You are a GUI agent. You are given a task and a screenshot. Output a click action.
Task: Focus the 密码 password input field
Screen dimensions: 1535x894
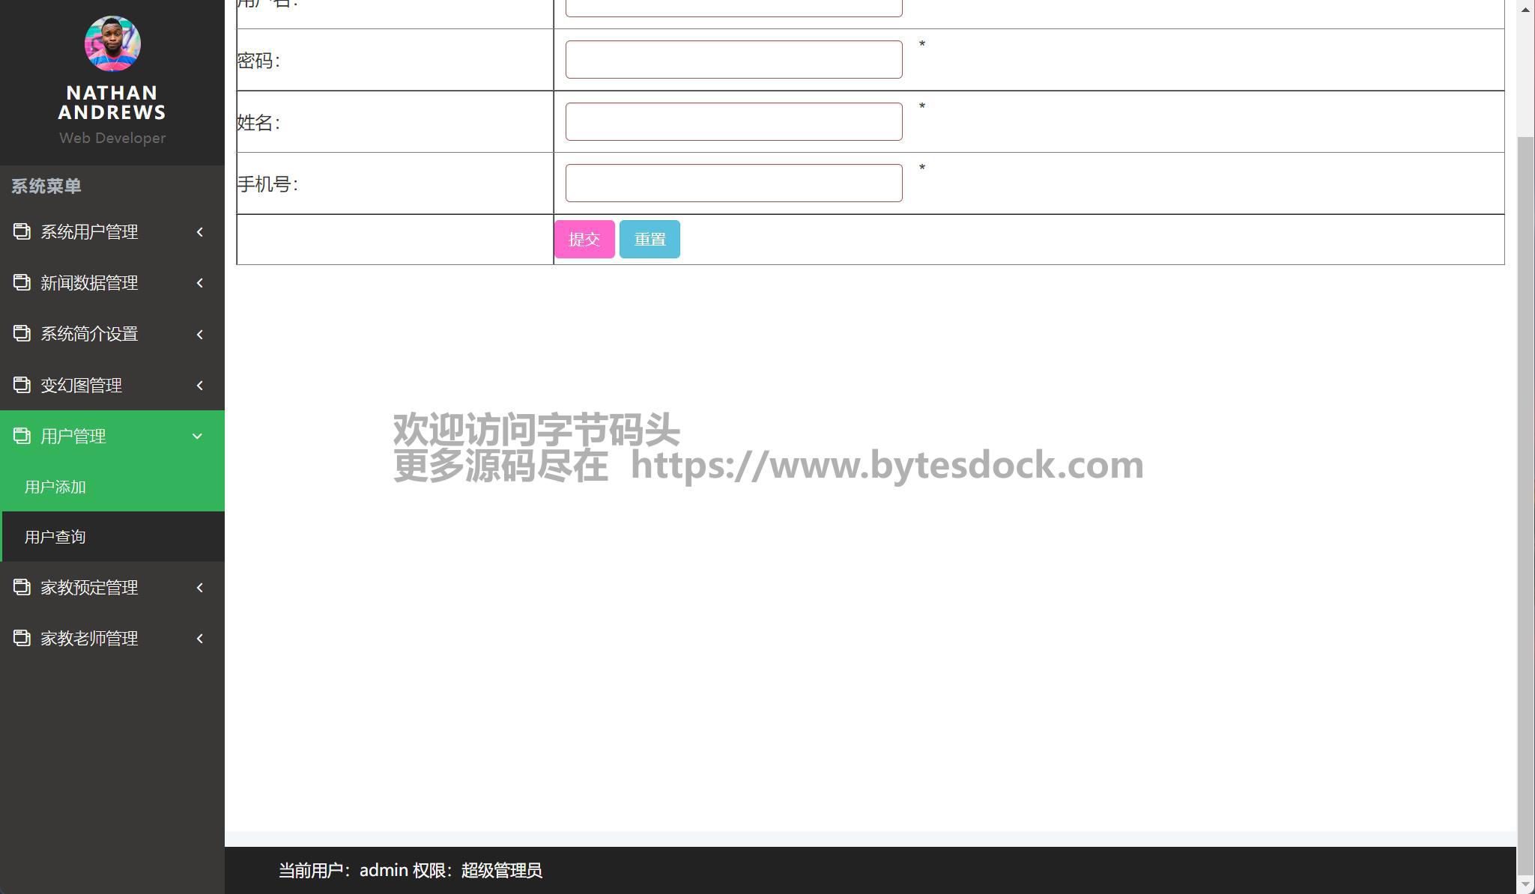coord(733,60)
